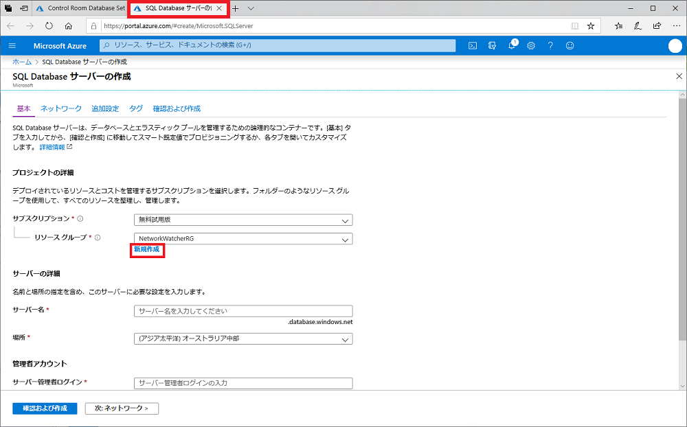Click the 新規作成 resource group link
This screenshot has height=427, width=687.
pos(147,249)
